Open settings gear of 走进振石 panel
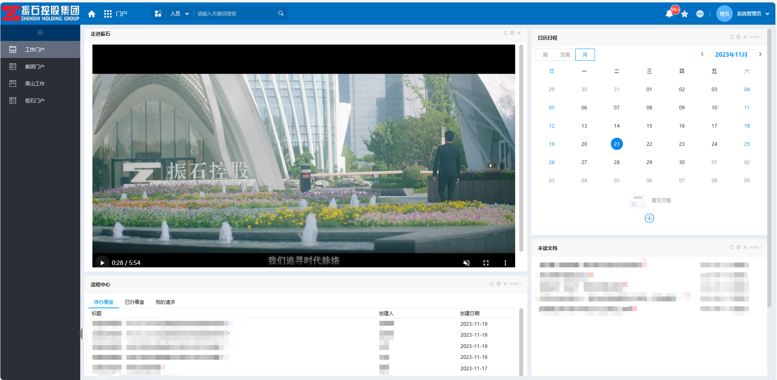The height and width of the screenshot is (380, 777). [512, 33]
